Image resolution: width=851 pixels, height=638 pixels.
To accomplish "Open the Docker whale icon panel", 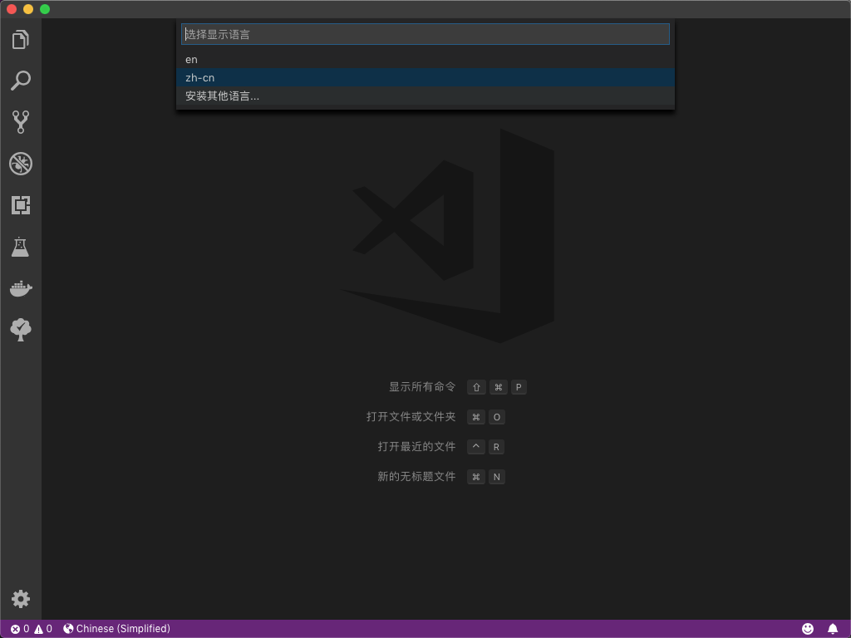I will (21, 288).
